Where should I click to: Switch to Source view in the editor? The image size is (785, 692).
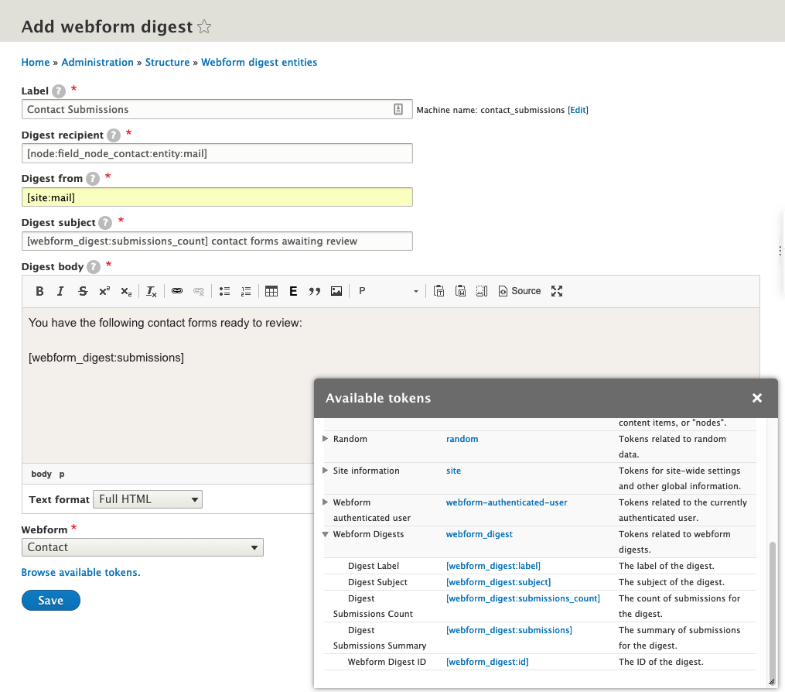click(x=520, y=291)
